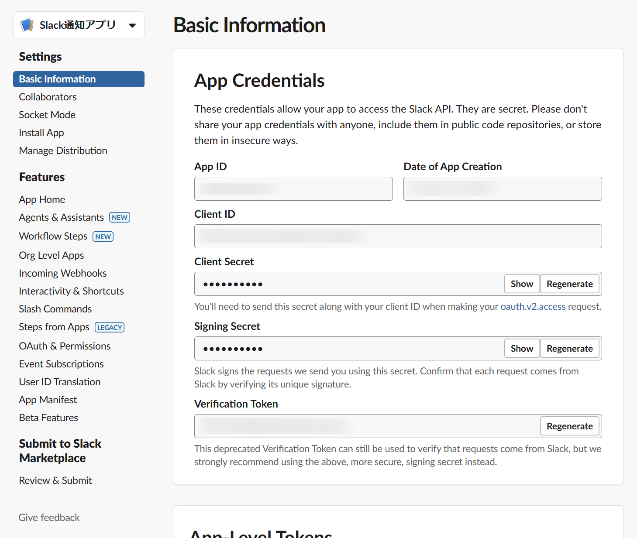Click the Settings section heading
This screenshot has width=637, height=538.
[40, 57]
